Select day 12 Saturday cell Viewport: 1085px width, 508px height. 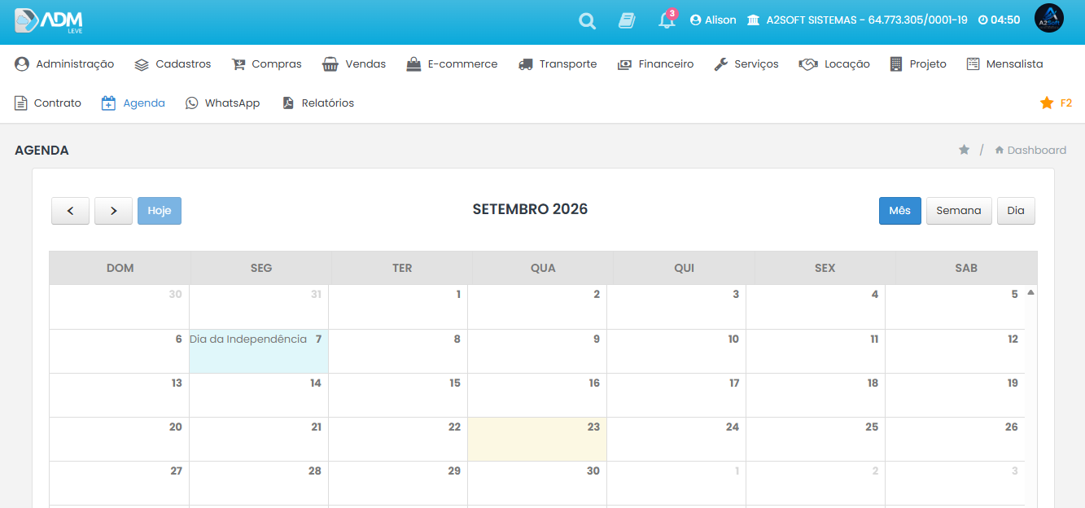click(x=955, y=352)
